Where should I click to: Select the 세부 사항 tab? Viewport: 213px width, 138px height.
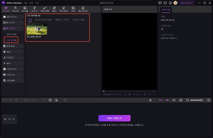coord(166,10)
